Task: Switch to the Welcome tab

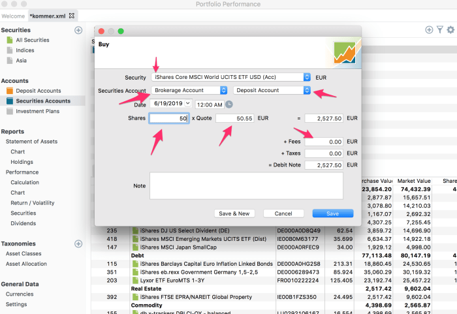Action: pos(13,16)
